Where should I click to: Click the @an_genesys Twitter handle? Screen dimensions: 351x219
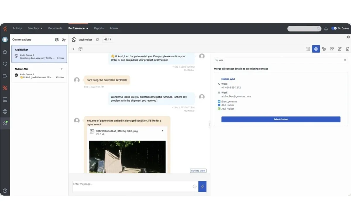pos(229,101)
